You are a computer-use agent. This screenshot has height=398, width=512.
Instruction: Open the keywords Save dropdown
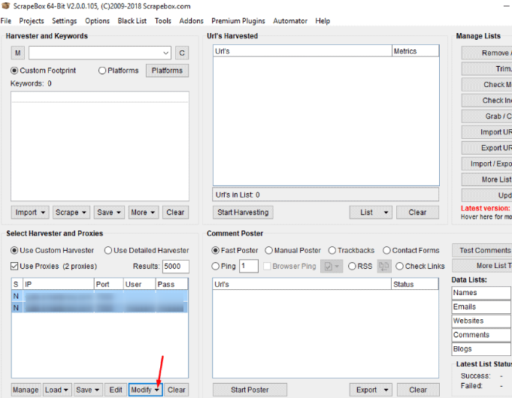(109, 213)
